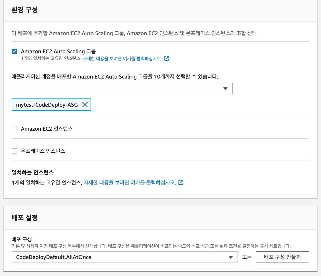Open Auto Scaling group selection dropdown
The image size is (321, 276).
(122, 88)
